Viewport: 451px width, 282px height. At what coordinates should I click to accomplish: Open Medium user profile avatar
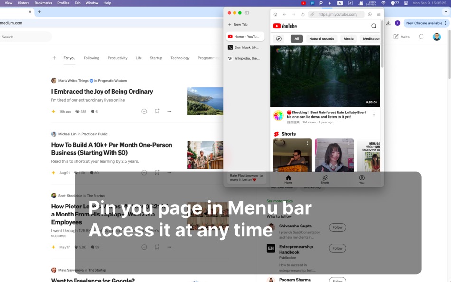(437, 37)
